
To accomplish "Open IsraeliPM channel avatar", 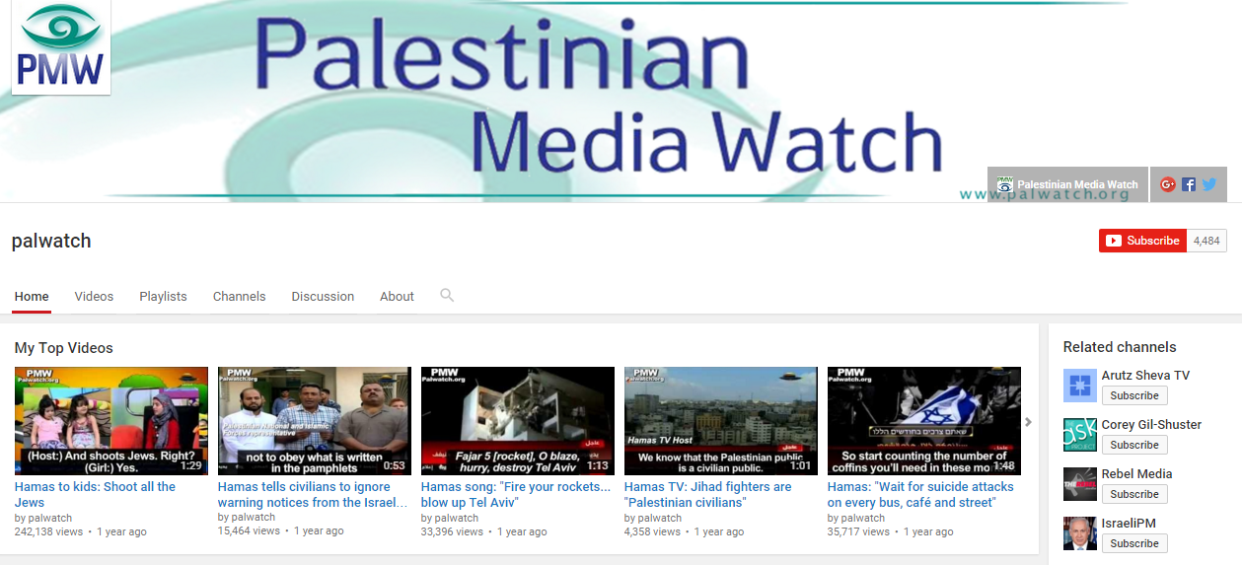I will 1080,533.
